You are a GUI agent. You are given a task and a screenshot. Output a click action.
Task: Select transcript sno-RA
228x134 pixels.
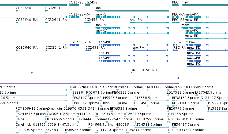136,20
